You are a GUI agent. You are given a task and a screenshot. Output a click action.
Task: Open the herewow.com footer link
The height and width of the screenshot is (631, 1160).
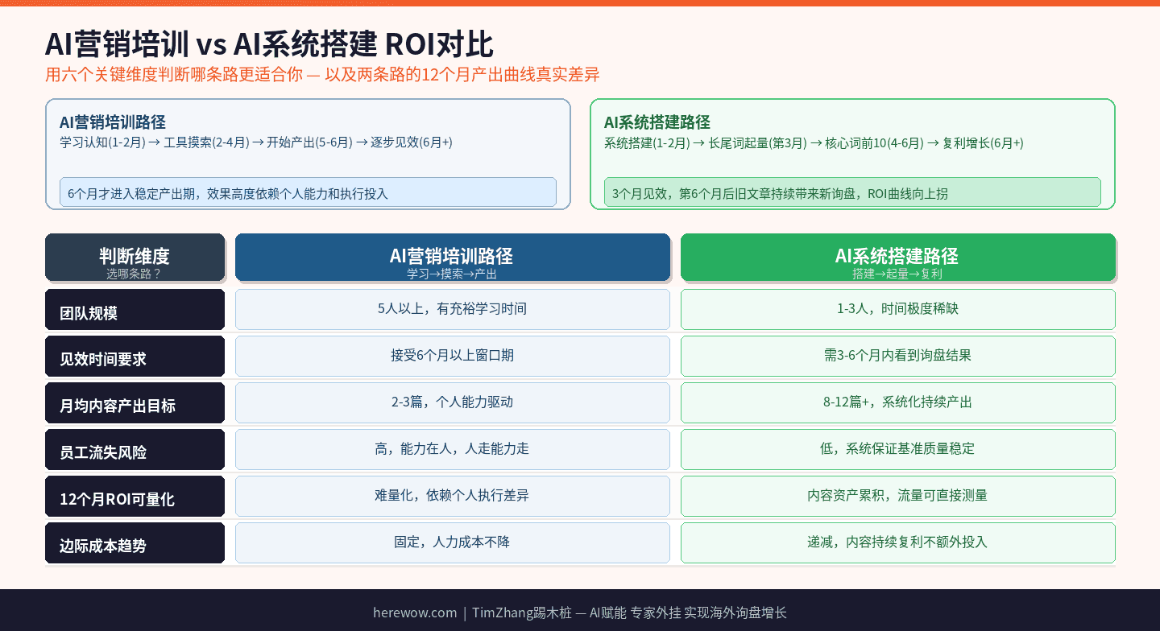[x=416, y=612]
